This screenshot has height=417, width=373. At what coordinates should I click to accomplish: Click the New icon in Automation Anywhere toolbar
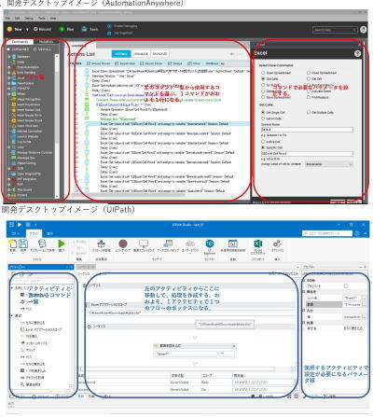[9, 29]
